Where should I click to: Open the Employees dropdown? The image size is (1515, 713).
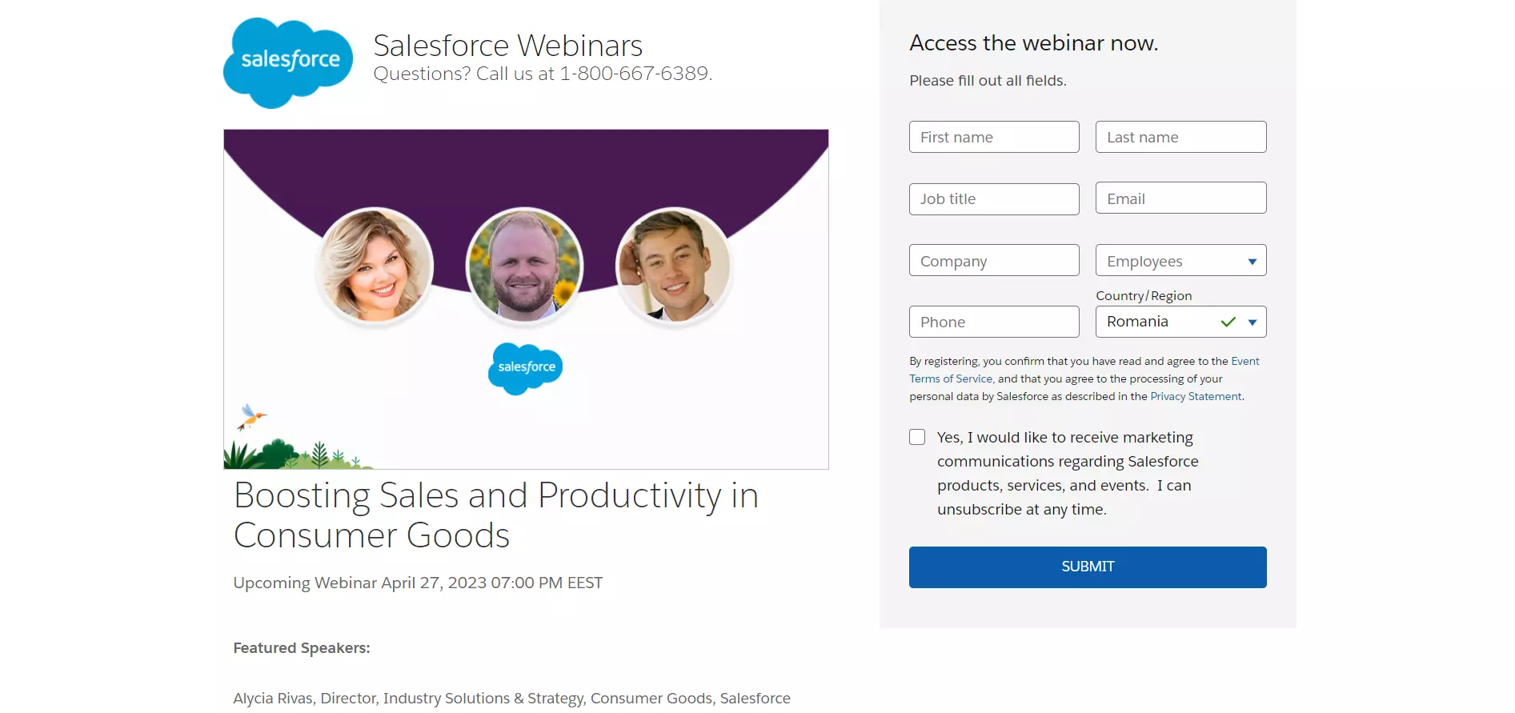tap(1180, 260)
